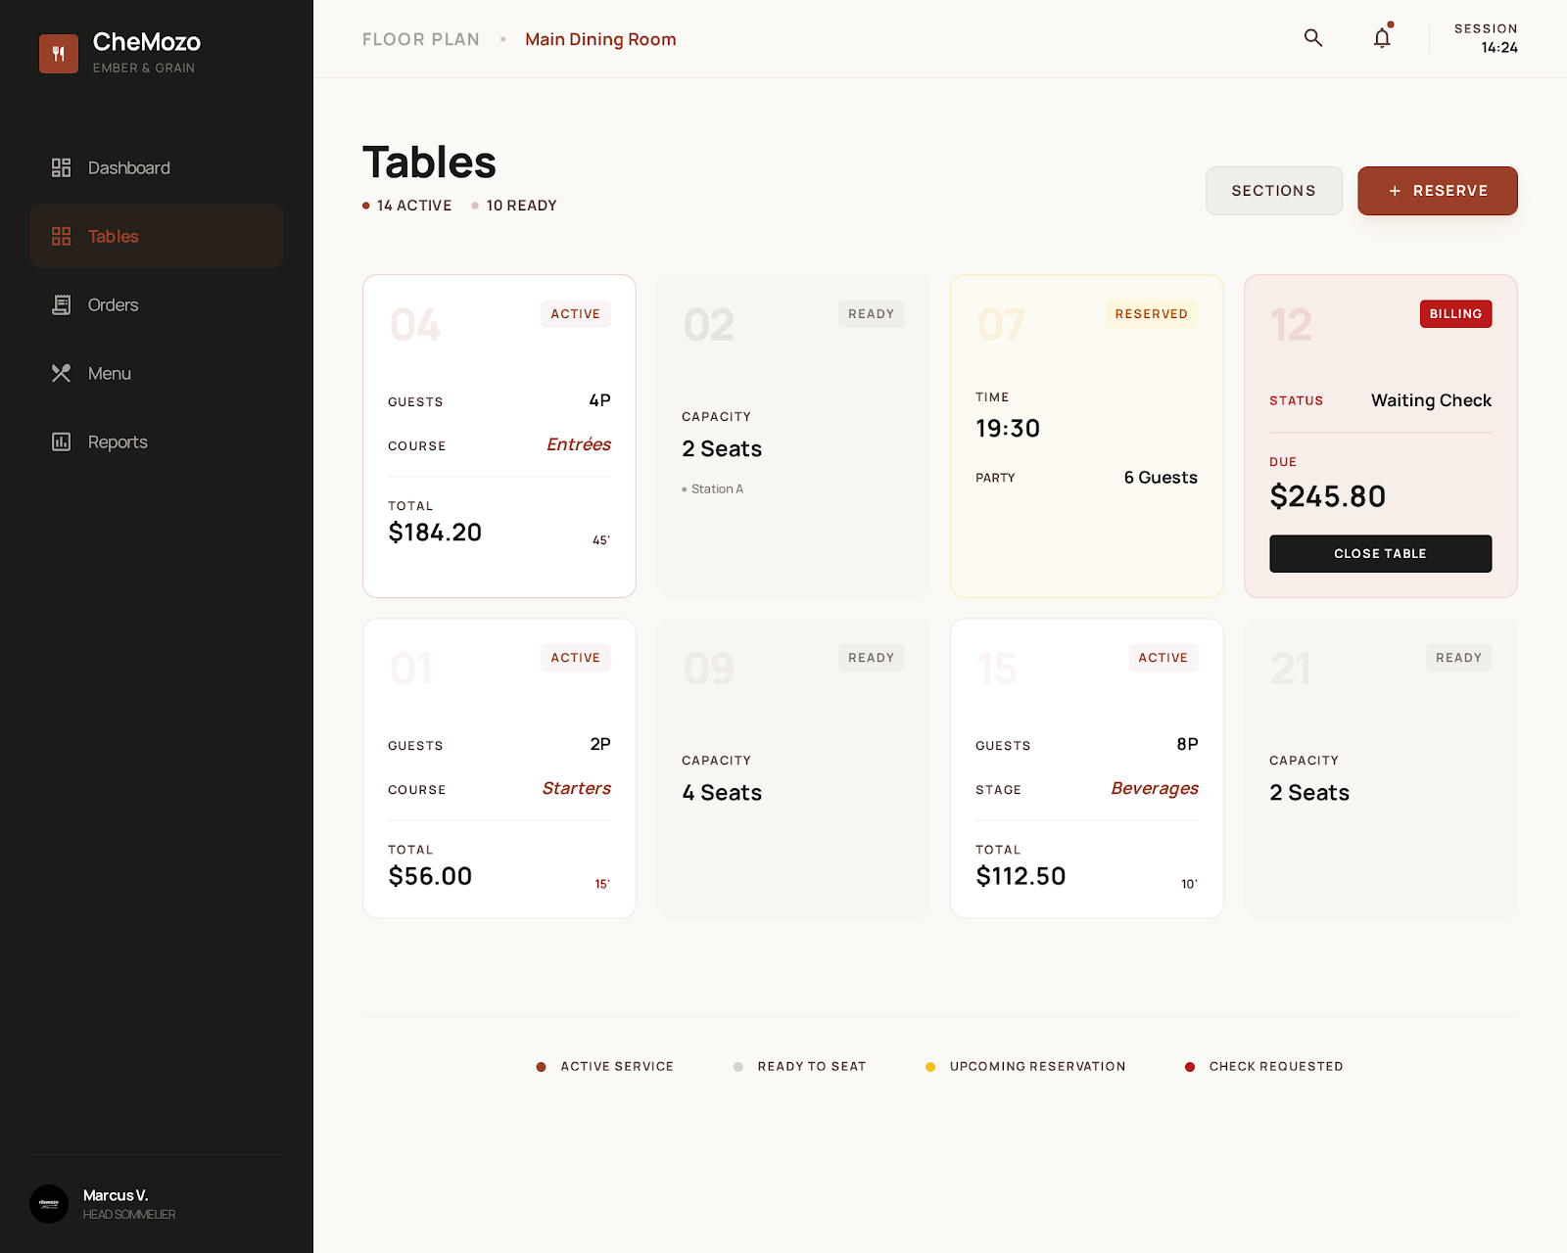Open the Menu section
The width and height of the screenshot is (1567, 1253).
pyautogui.click(x=157, y=373)
